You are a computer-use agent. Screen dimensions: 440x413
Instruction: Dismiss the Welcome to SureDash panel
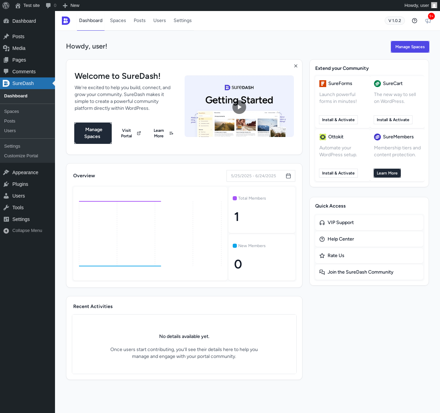click(x=296, y=66)
